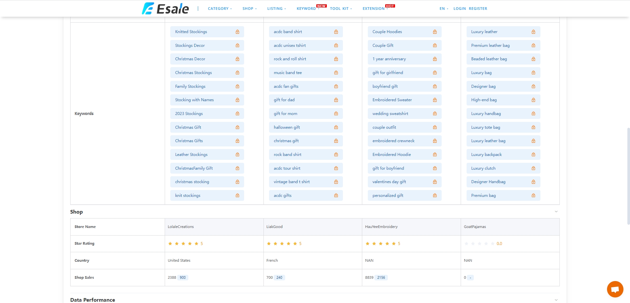Collapse the Shop section
The height and width of the screenshot is (303, 630).
tap(556, 211)
